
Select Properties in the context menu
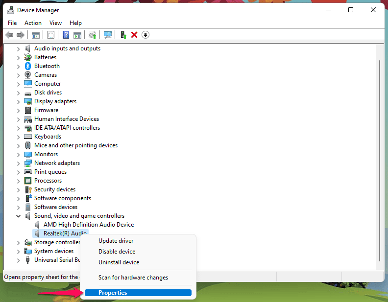(x=138, y=293)
